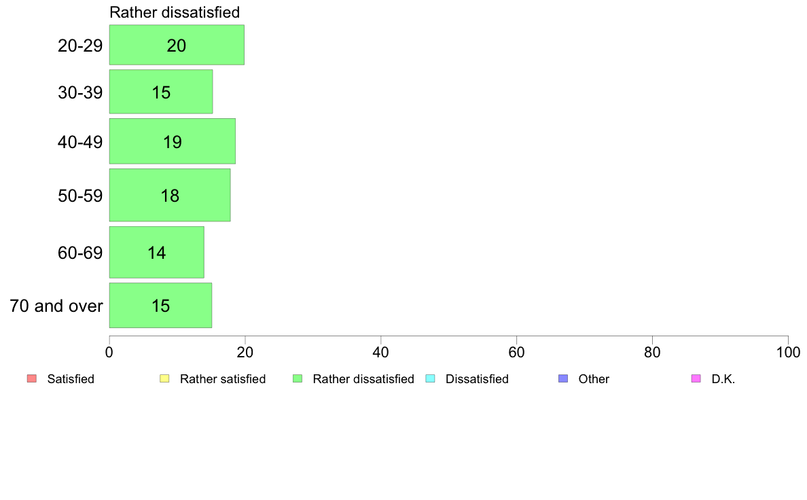Click the 40 tick label on x-axis
The width and height of the screenshot is (807, 500).
(380, 352)
